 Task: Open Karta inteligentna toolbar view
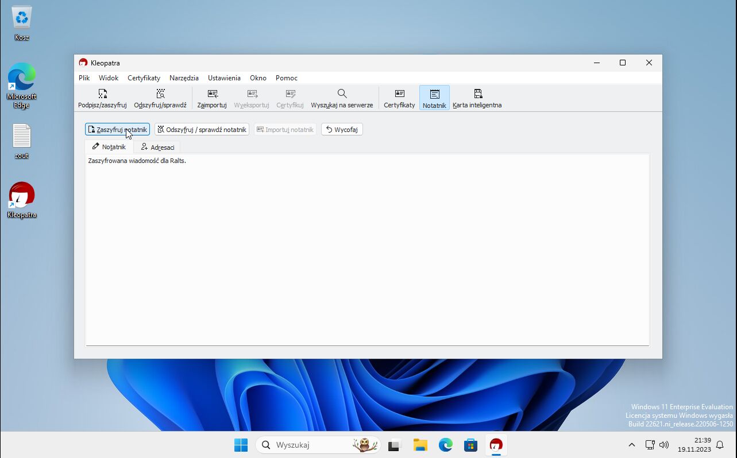pos(477,98)
